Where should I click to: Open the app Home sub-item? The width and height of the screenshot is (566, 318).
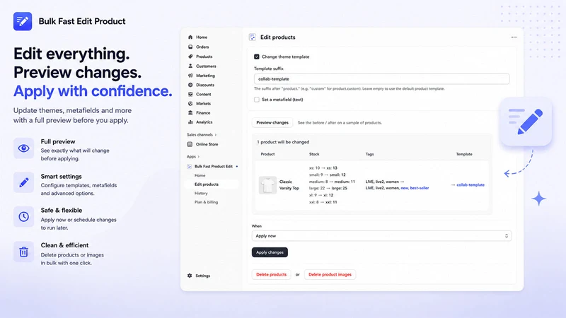coord(200,175)
